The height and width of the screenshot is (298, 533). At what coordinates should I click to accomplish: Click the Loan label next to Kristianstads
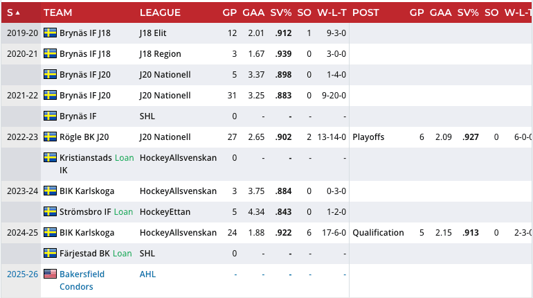124,158
